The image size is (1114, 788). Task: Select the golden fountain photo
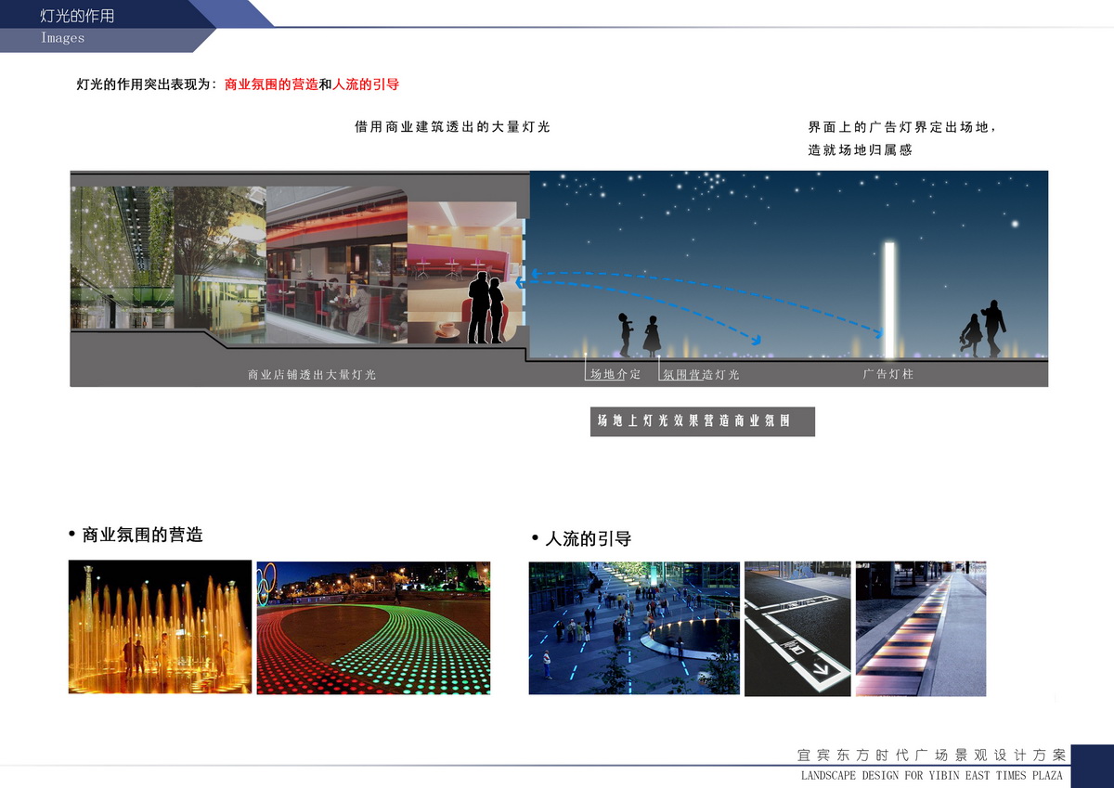coord(161,627)
